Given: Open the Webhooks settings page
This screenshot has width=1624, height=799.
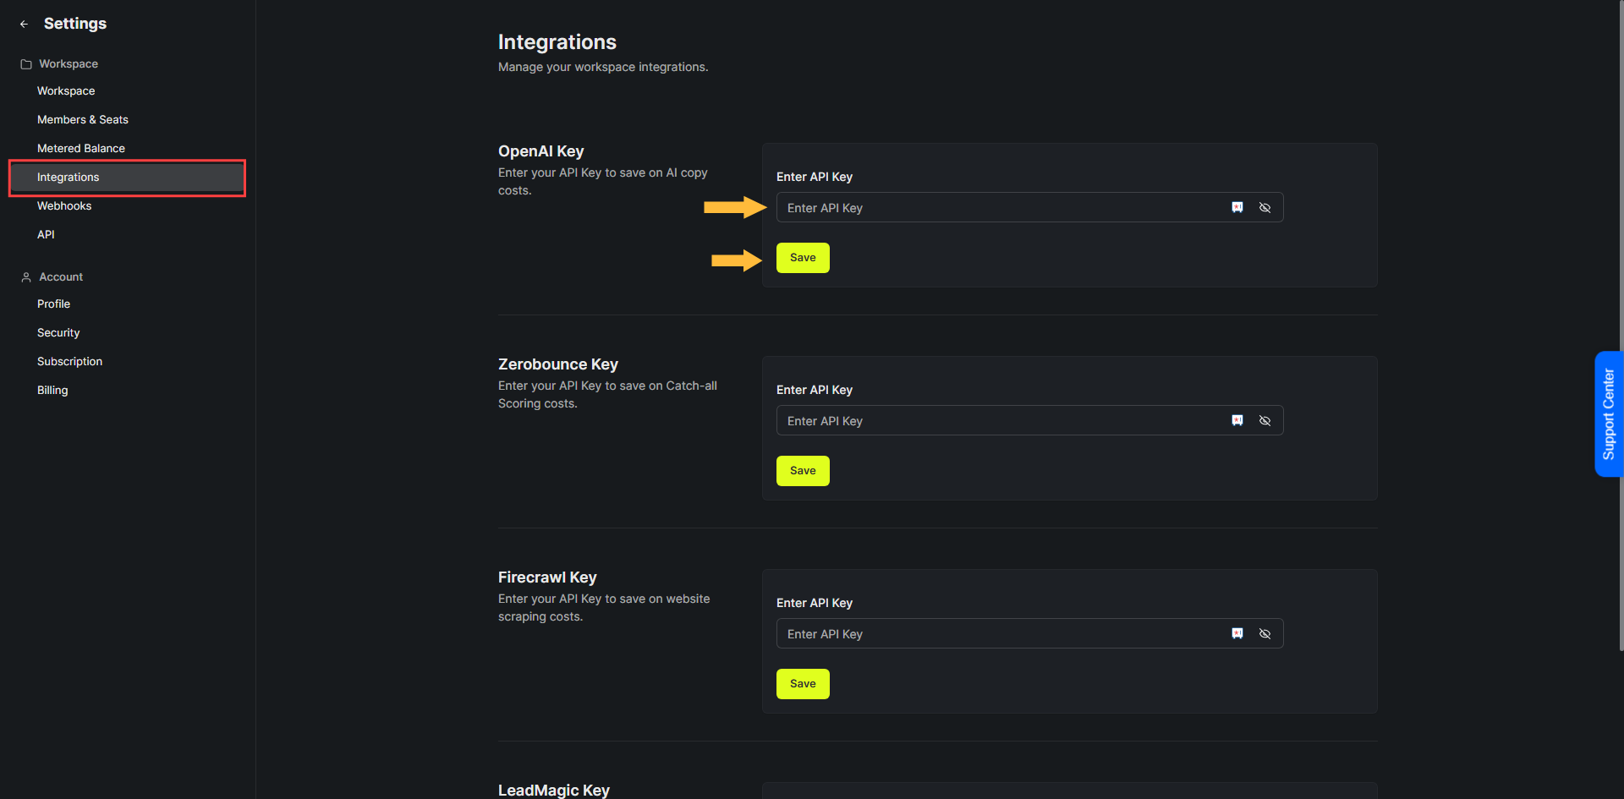Looking at the screenshot, I should [x=64, y=206].
